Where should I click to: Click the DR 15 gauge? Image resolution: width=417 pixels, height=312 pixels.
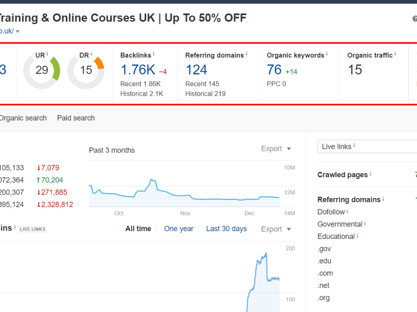click(86, 71)
